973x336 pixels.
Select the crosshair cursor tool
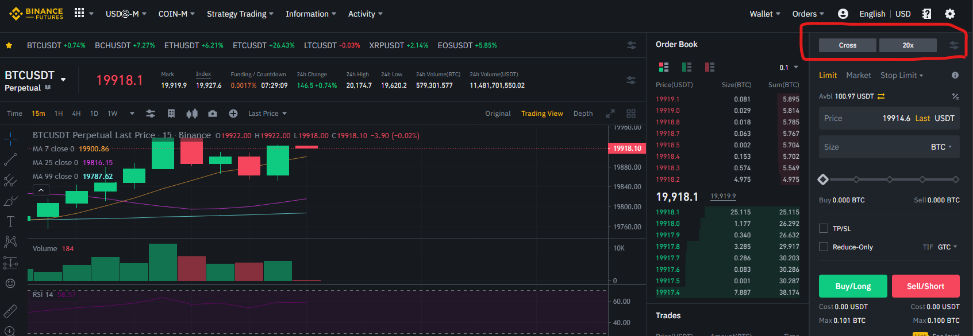click(10, 139)
